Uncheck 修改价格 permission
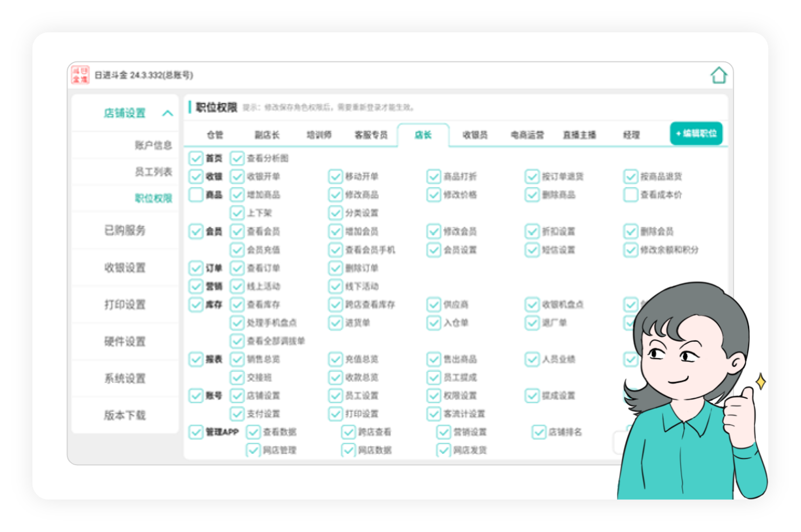Viewport: 801px width, 532px height. click(434, 195)
